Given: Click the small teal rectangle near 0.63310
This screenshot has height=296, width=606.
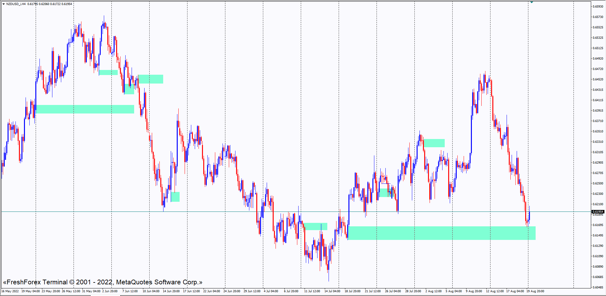Looking at the screenshot, I should click(434, 143).
